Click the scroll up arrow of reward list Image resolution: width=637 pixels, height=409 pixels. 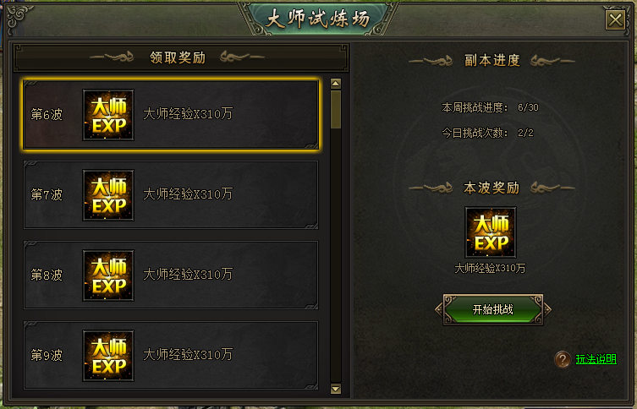click(x=336, y=84)
